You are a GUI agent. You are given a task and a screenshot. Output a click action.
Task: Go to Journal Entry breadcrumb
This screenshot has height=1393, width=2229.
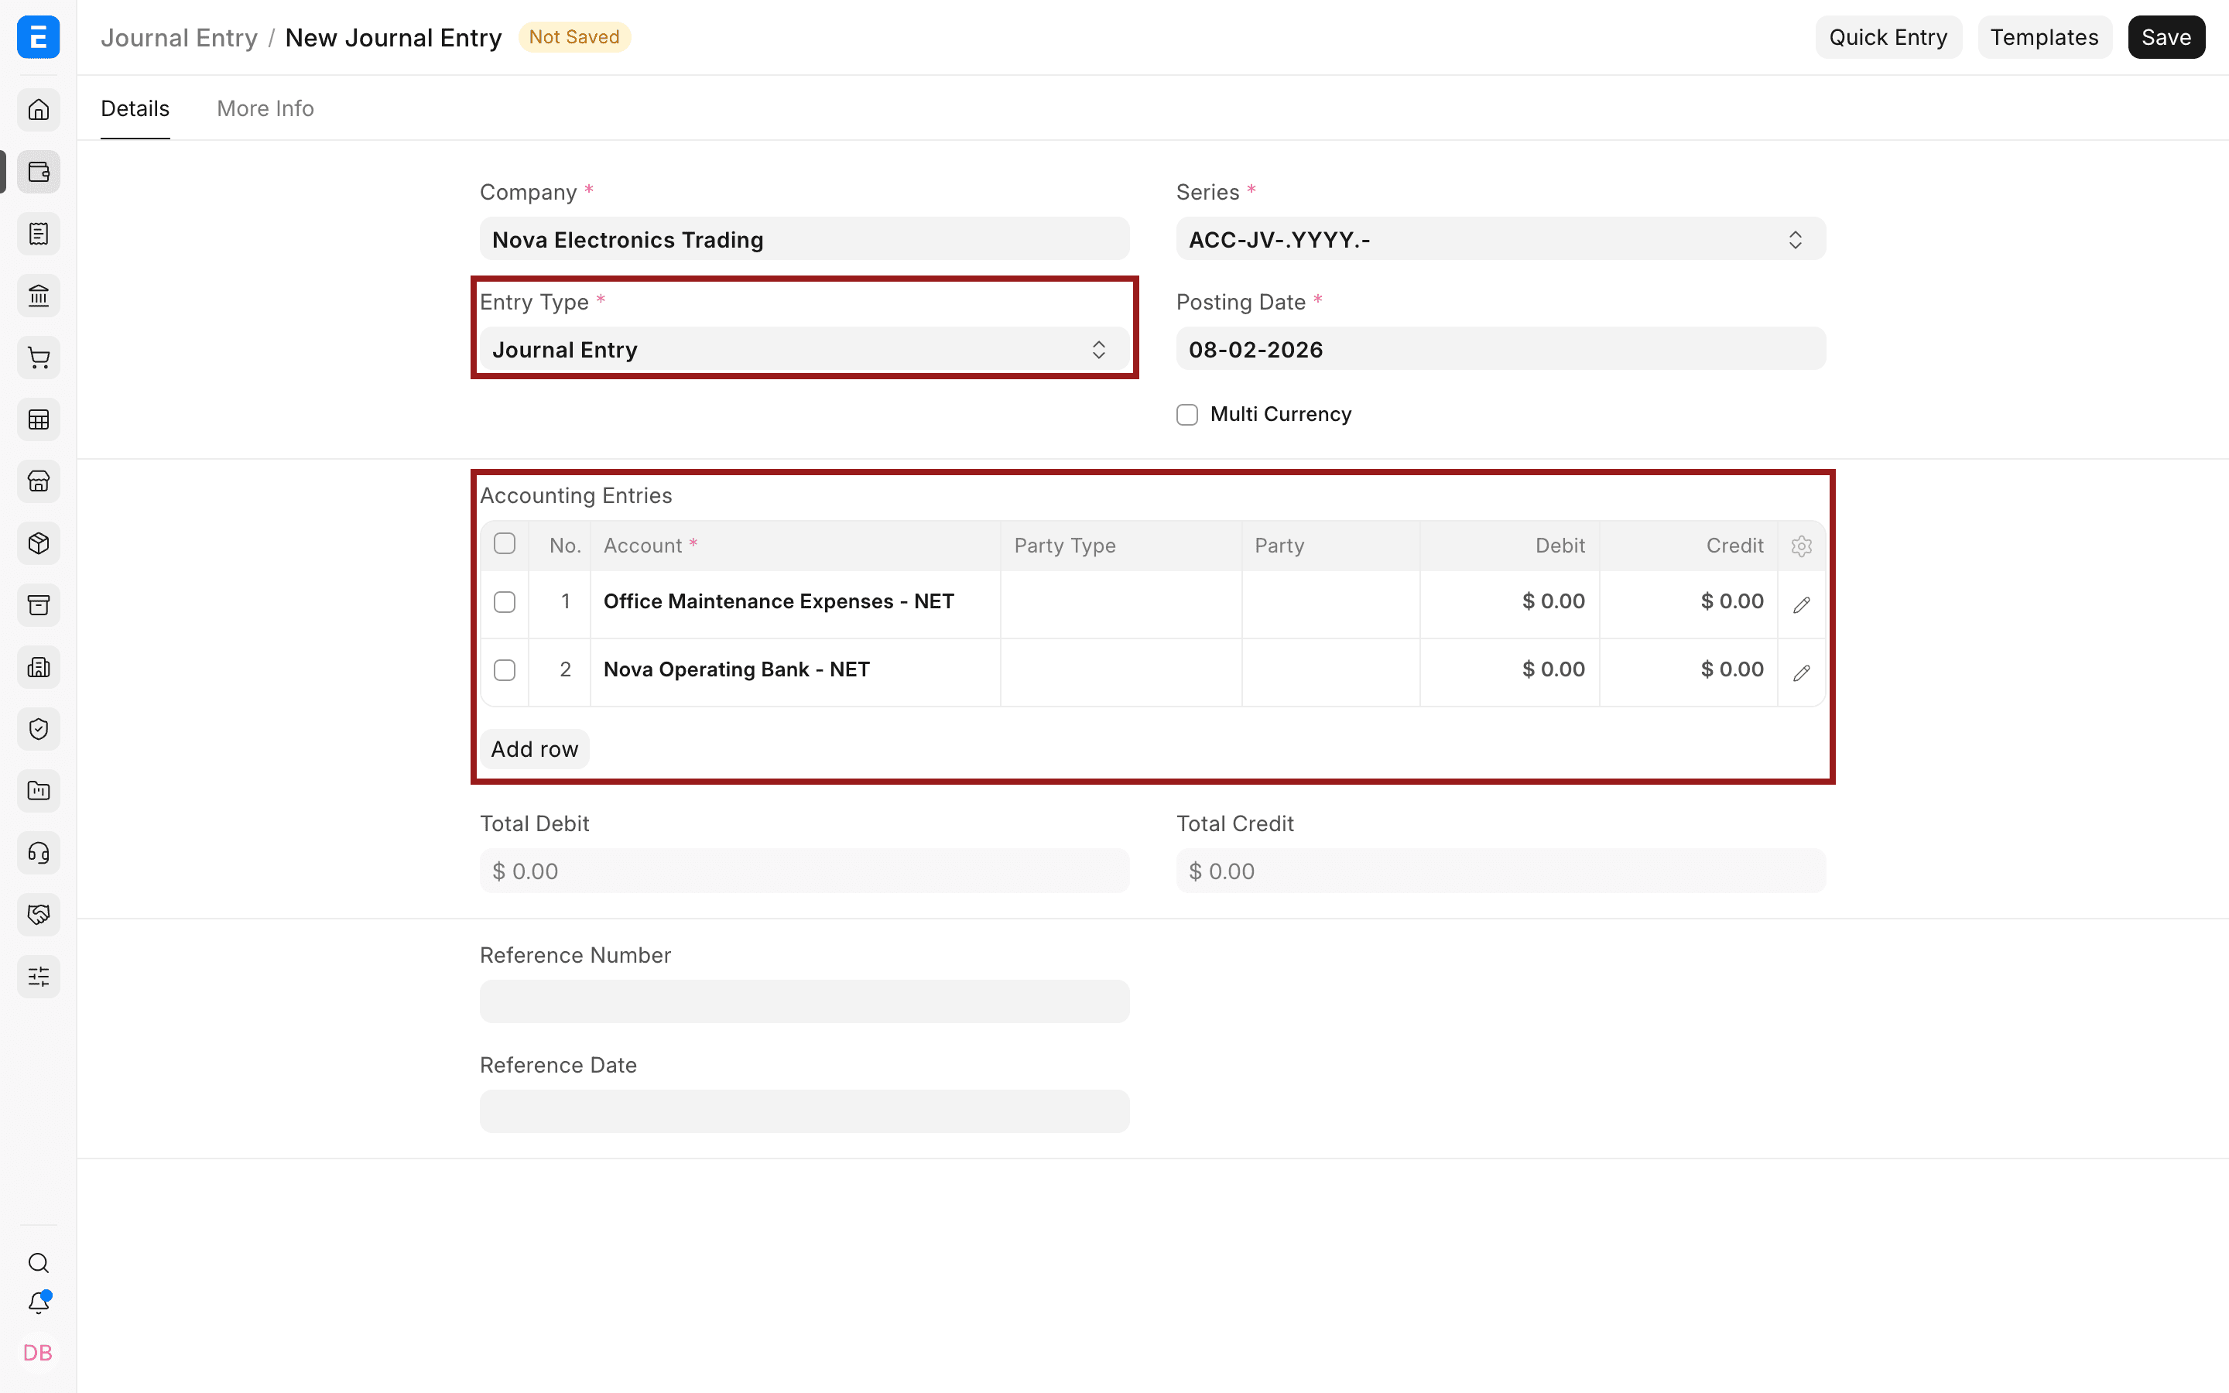click(x=179, y=38)
